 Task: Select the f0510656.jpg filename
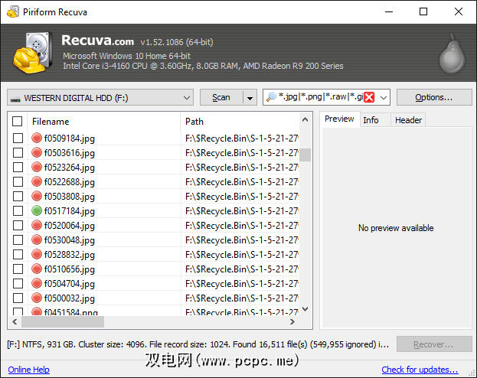click(70, 269)
